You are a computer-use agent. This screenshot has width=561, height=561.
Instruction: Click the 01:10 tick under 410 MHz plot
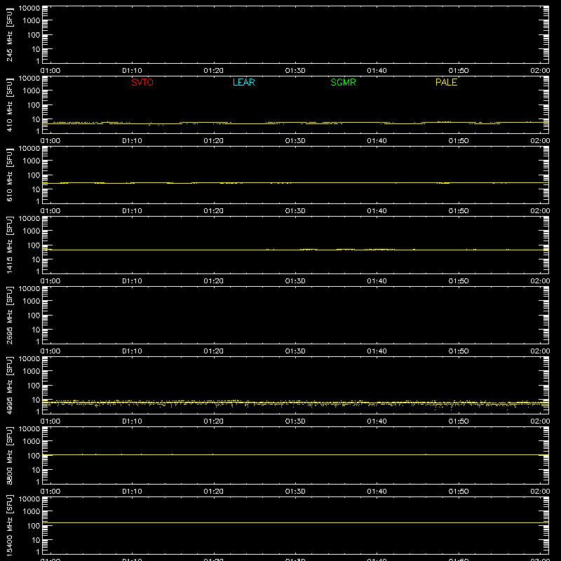[132, 141]
